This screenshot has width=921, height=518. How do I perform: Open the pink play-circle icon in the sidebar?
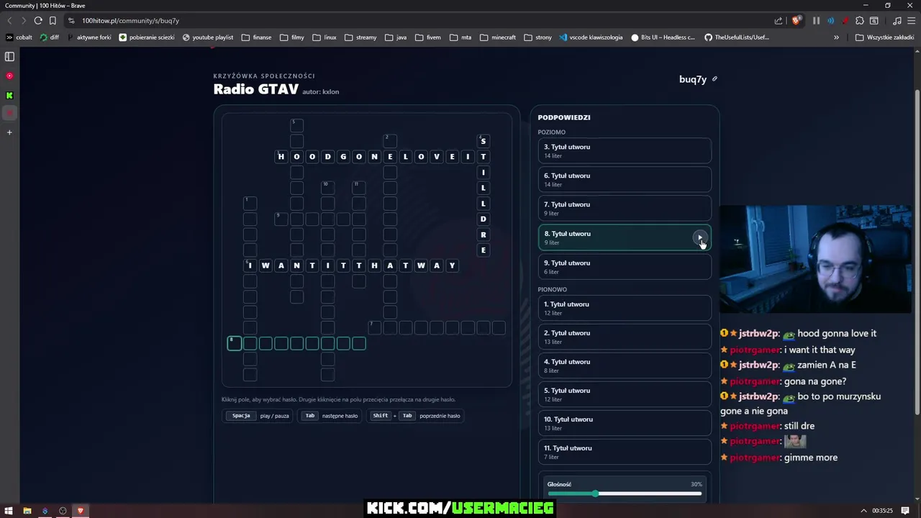pos(9,76)
